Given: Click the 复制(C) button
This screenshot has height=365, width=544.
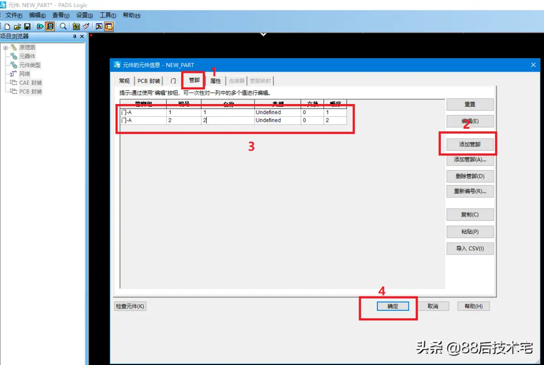Looking at the screenshot, I should [x=470, y=214].
